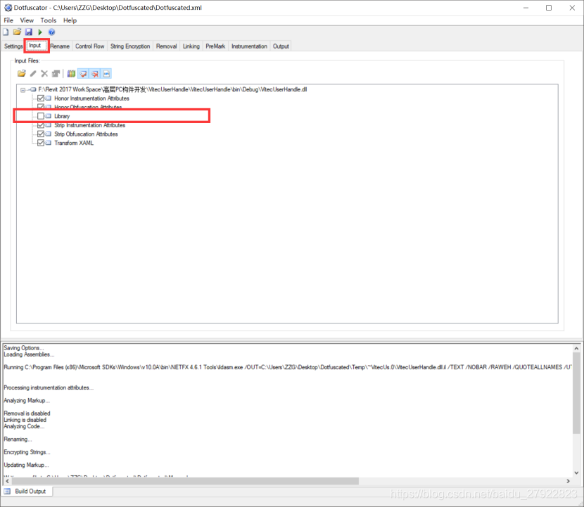Viewport: 584px width, 507px height.
Task: Click the output scroll-up arrow
Action: pyautogui.click(x=576, y=349)
